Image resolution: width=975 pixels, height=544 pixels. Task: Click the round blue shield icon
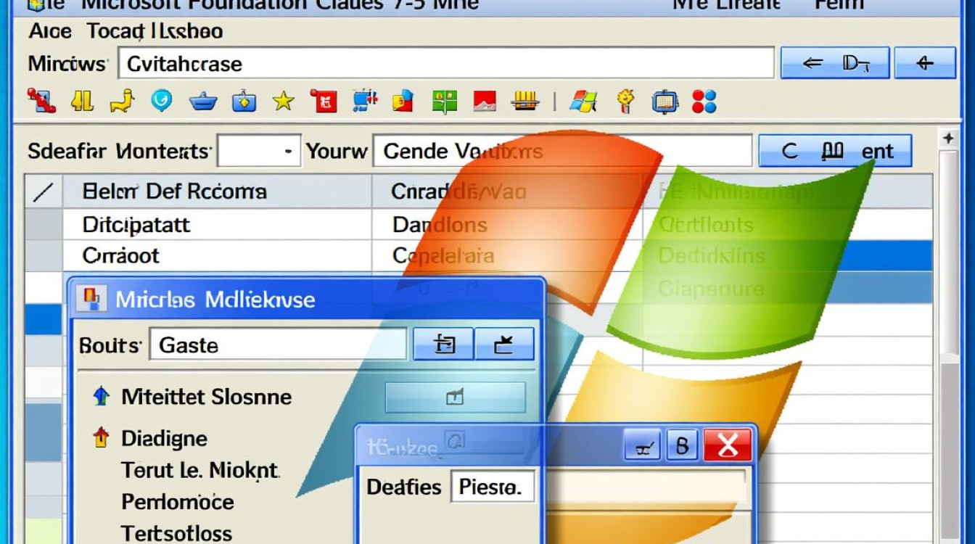(161, 101)
